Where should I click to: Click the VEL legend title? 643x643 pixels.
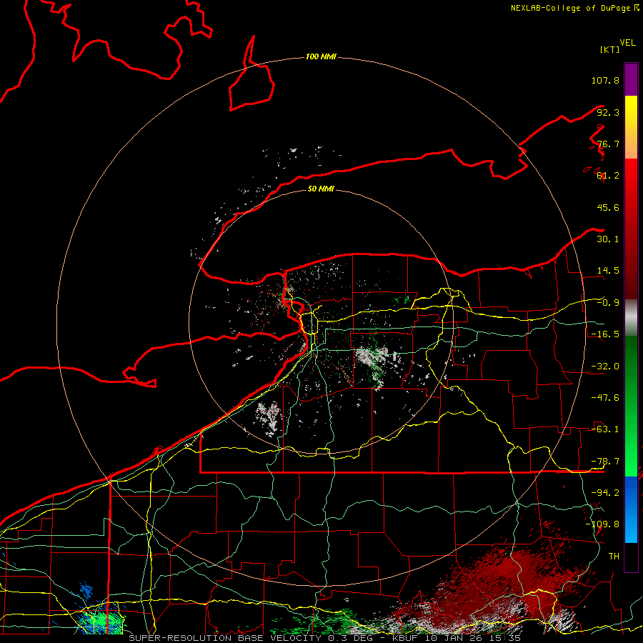tap(627, 42)
